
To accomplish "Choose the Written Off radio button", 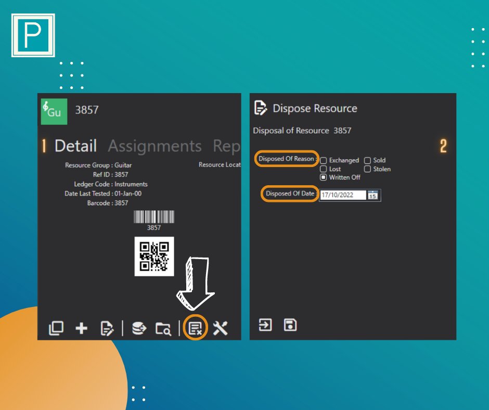I will point(323,177).
